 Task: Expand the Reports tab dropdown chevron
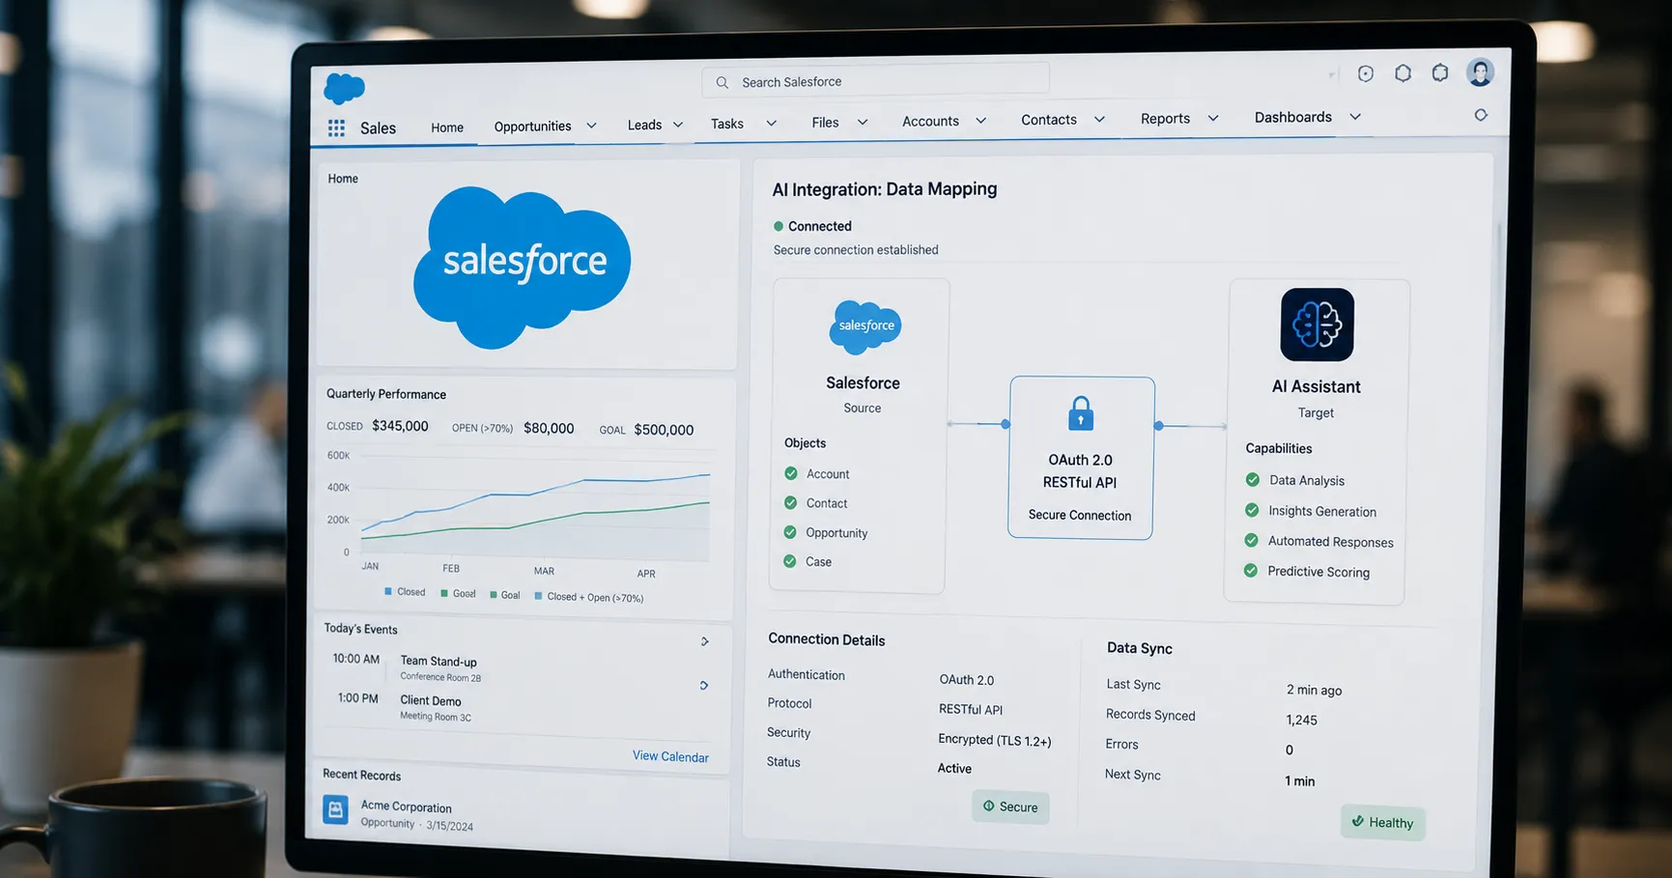1213,119
